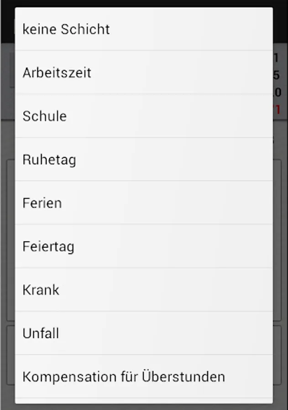Tap the dimmed box left of Arbeitszeit
This screenshot has width=288, height=410.
[12, 70]
